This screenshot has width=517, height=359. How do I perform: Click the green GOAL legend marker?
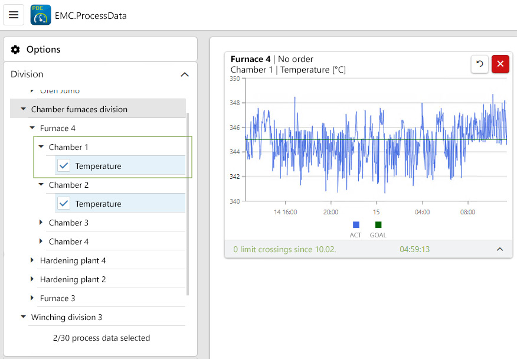[378, 225]
